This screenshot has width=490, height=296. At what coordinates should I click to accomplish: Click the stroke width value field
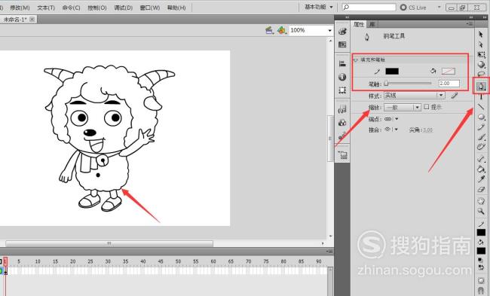449,84
